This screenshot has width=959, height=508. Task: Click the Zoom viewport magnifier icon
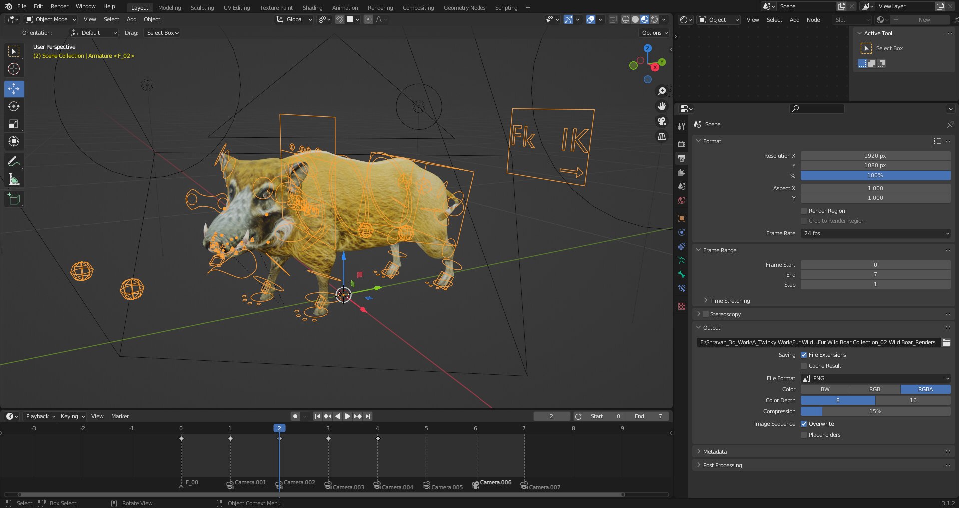[662, 91]
